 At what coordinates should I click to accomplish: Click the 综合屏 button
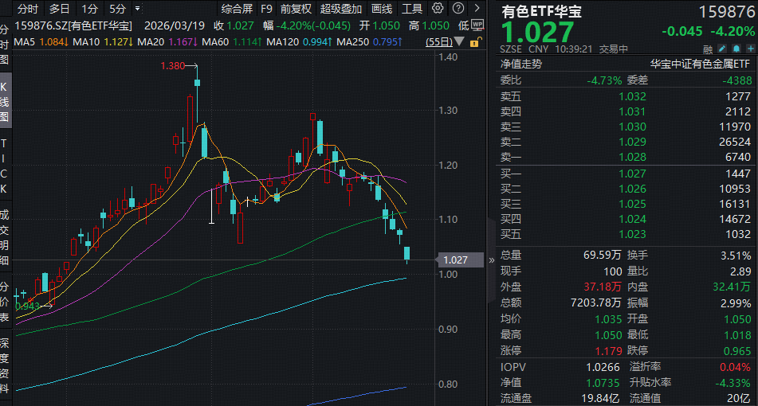click(237, 9)
